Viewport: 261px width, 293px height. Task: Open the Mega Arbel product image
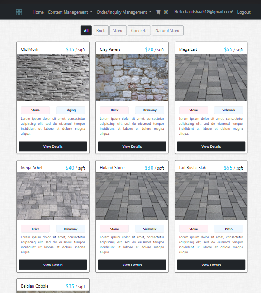[53, 196]
